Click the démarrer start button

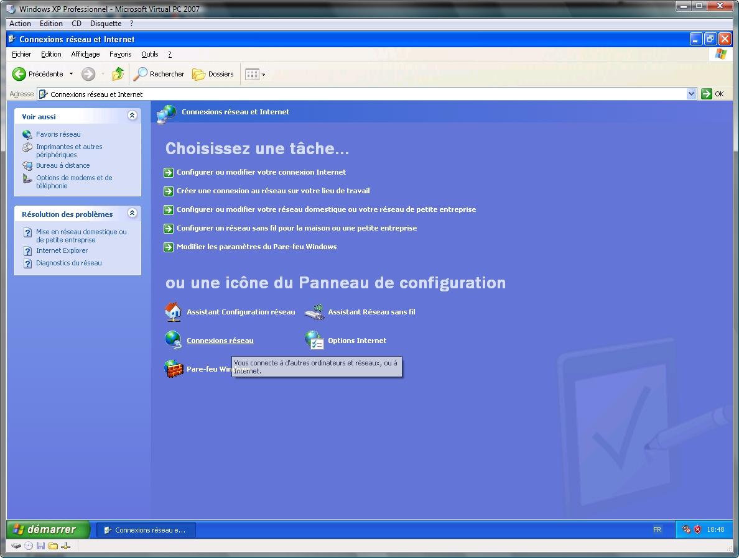tap(48, 529)
